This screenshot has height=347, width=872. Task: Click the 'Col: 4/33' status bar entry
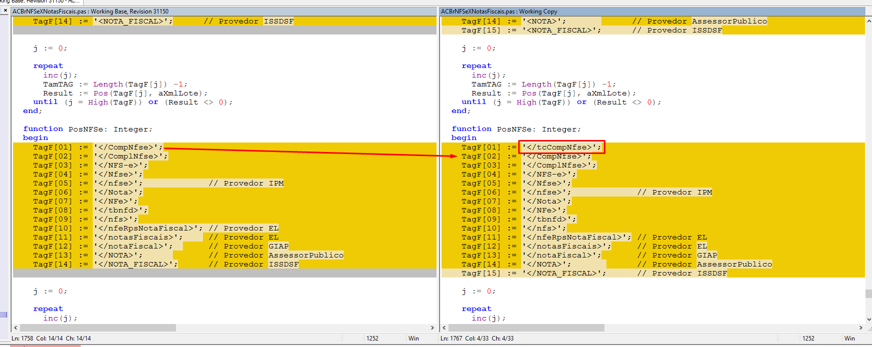(x=477, y=338)
